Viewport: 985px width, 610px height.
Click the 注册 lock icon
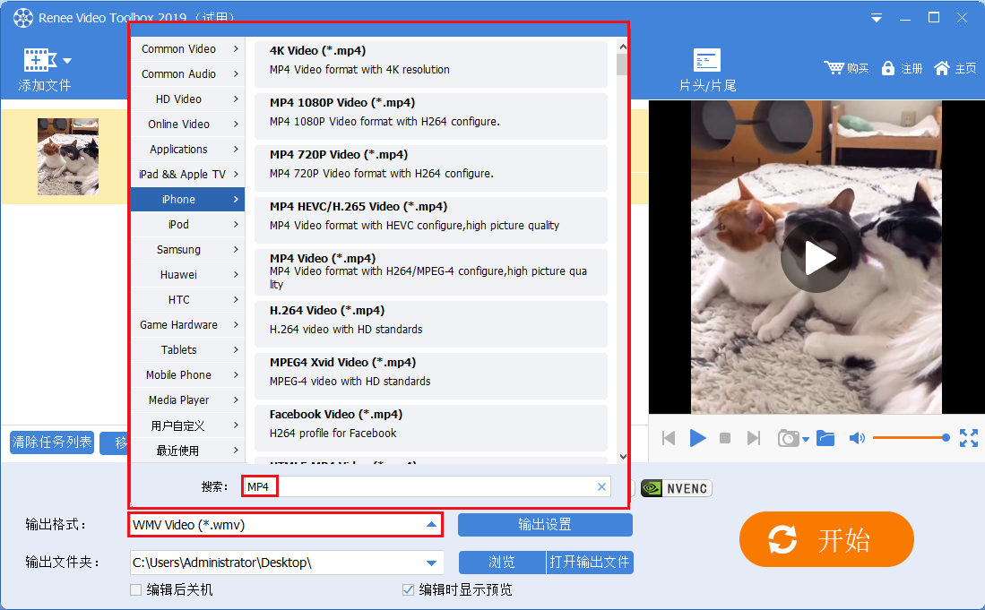point(887,68)
